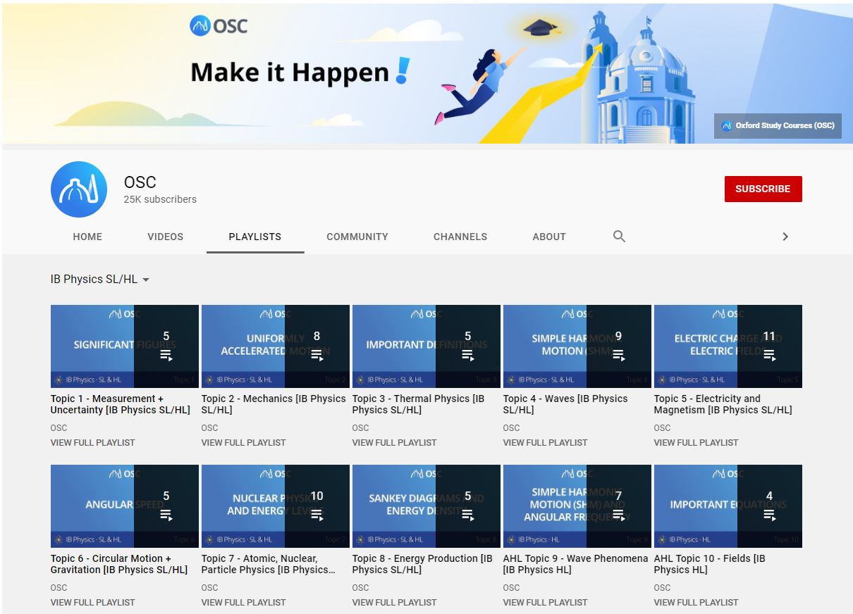
Task: Go to the ABOUT tab
Action: click(549, 237)
